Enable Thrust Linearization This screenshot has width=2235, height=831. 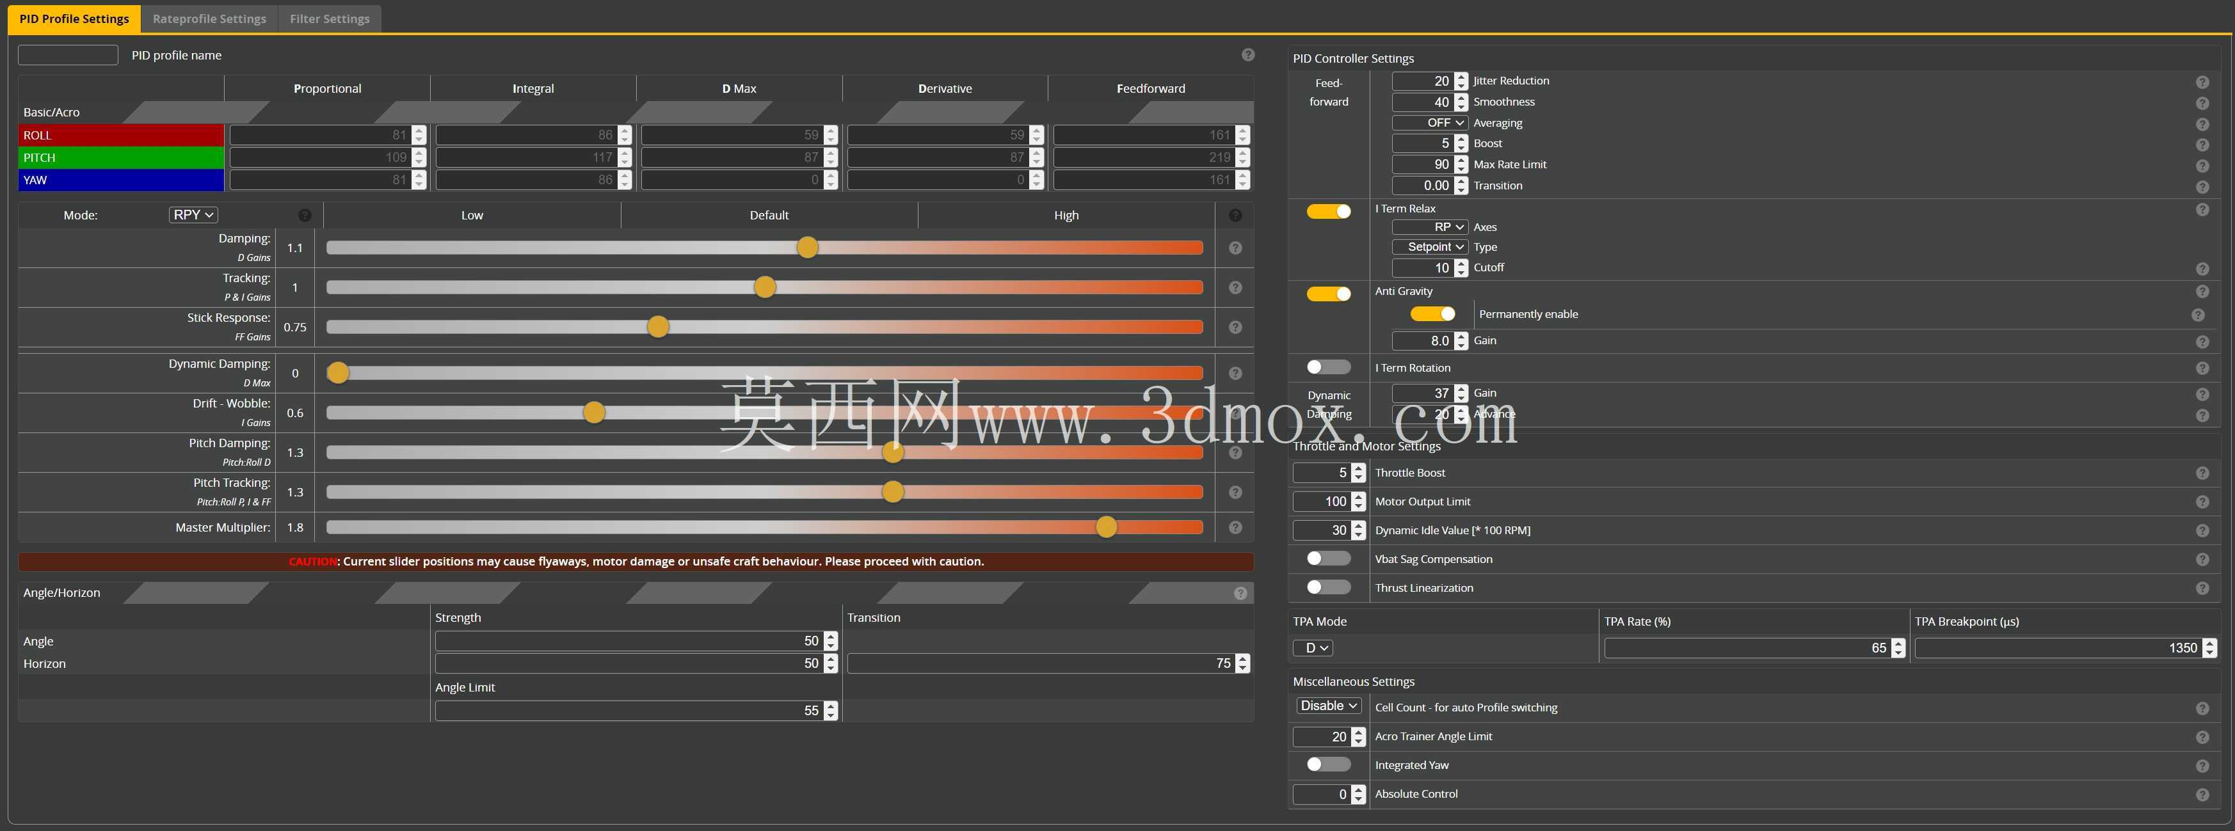pos(1328,587)
